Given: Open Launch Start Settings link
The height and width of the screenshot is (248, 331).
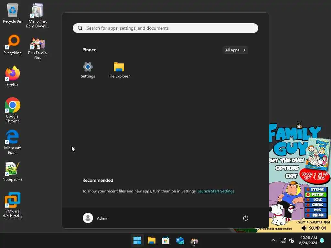Looking at the screenshot, I should point(216,191).
